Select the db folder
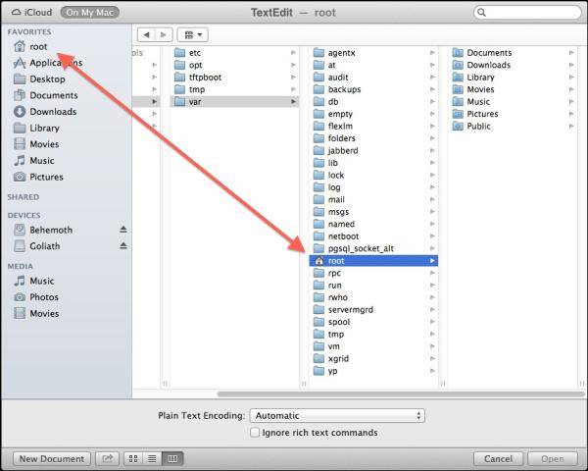 (x=373, y=101)
